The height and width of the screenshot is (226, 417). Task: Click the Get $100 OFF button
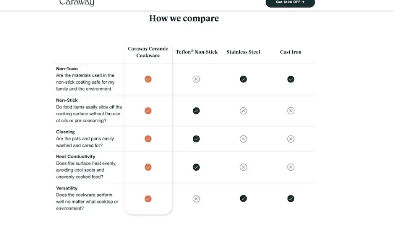[x=290, y=2]
